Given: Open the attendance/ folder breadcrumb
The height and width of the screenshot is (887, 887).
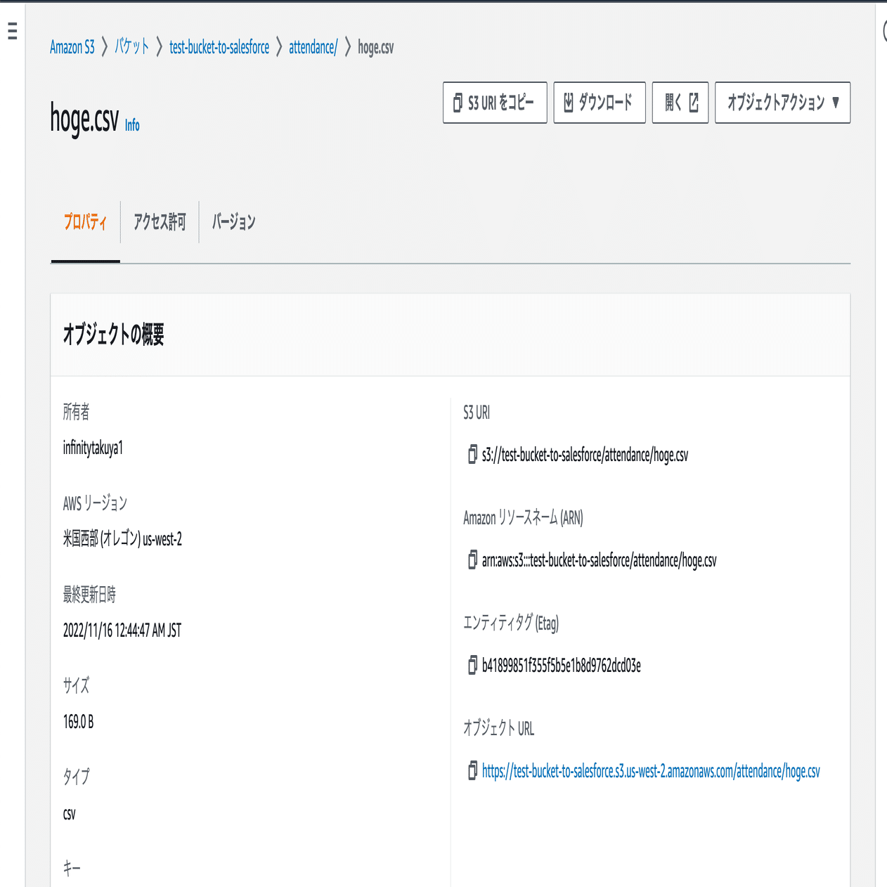Looking at the screenshot, I should [313, 47].
